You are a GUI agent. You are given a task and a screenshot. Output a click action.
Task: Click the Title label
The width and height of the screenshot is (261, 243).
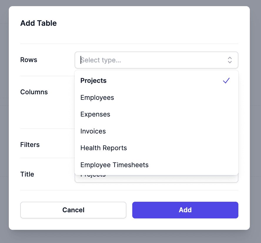coord(27,174)
